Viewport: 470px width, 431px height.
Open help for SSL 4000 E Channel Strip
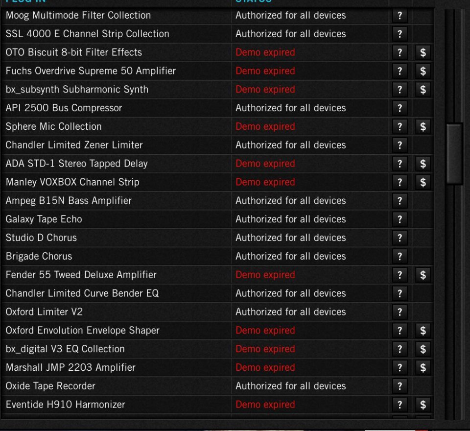[399, 34]
